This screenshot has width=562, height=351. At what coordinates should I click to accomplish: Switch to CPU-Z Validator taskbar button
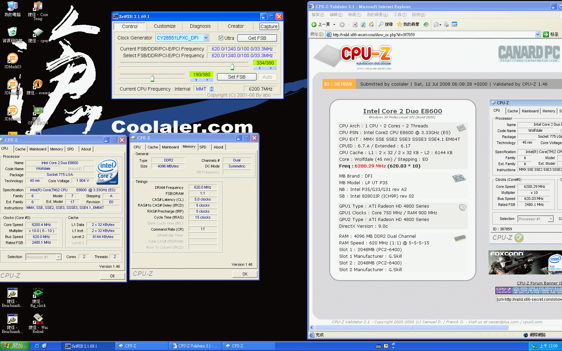tap(195, 346)
